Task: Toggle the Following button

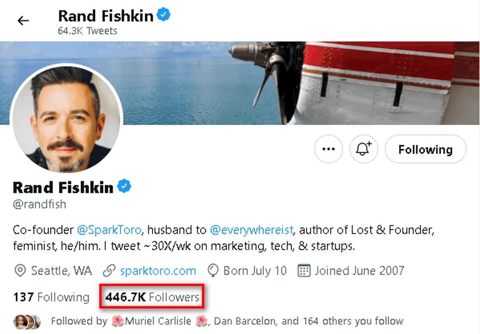Action: coord(425,150)
